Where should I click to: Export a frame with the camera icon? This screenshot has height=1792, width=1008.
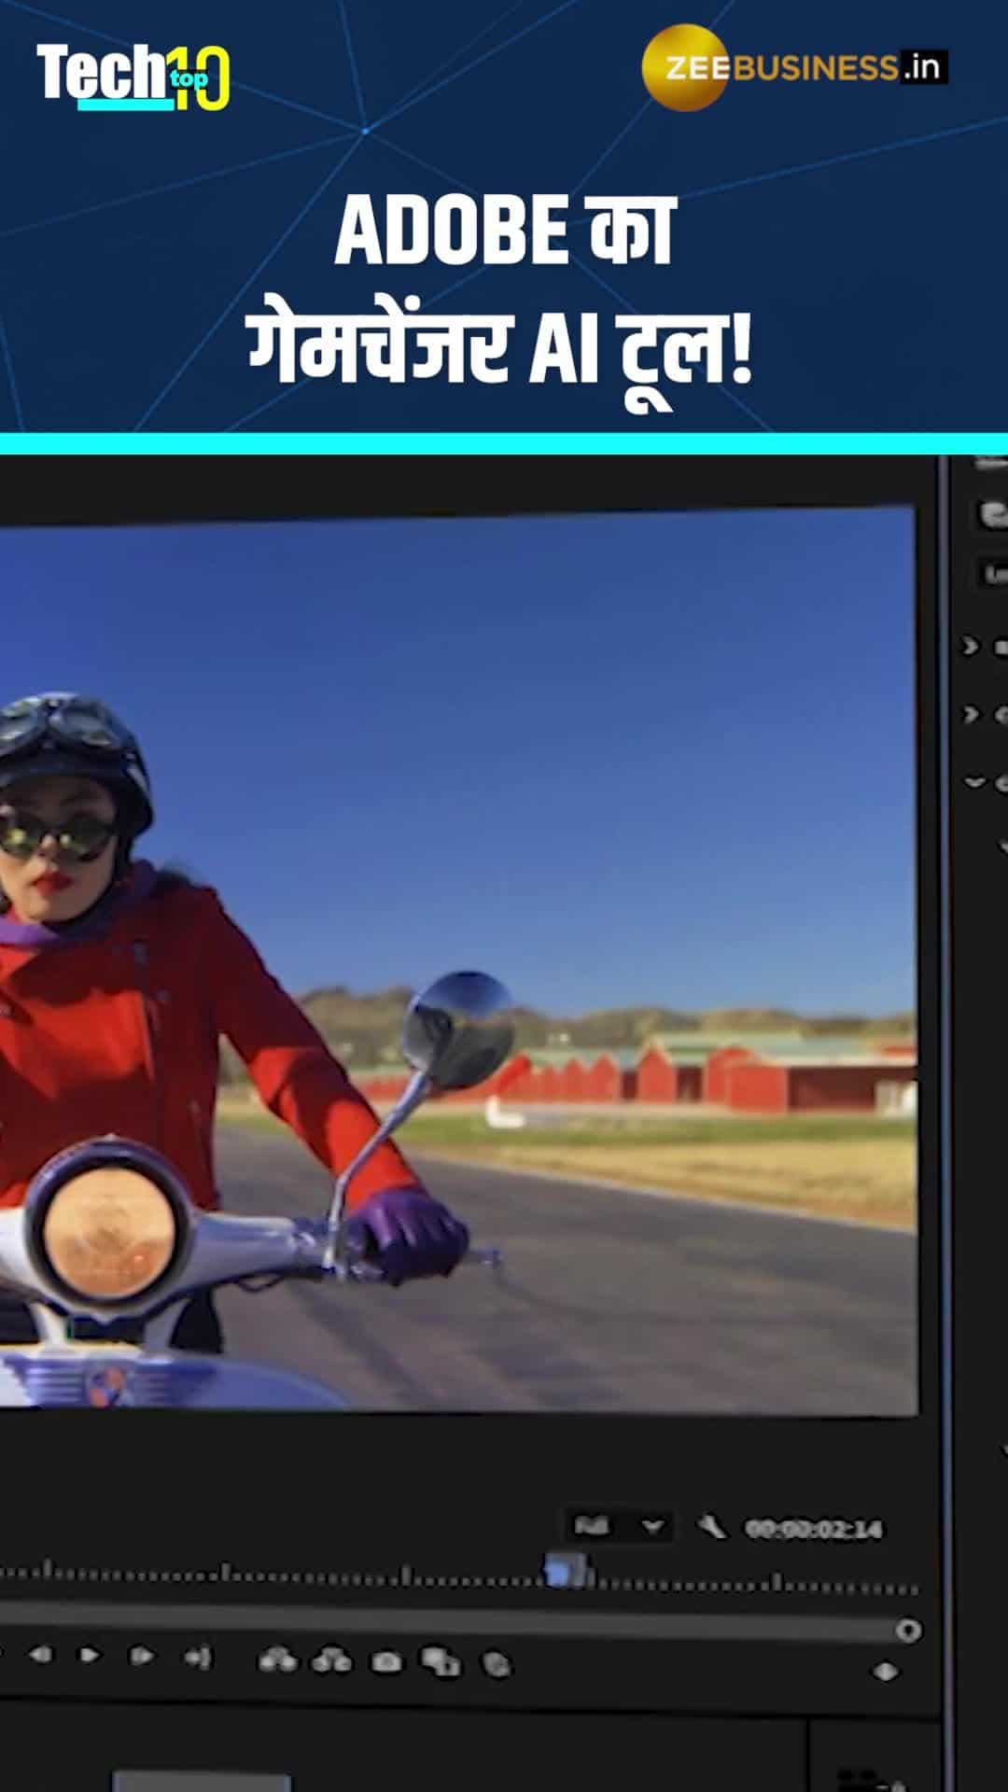[386, 1662]
